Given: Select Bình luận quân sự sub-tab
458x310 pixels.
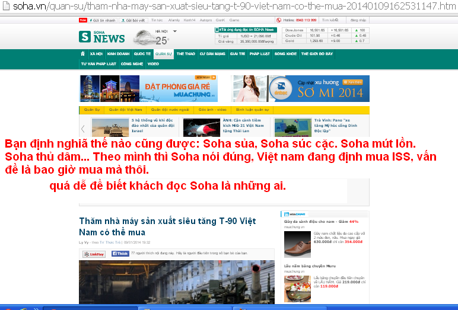Looking at the screenshot, I should (252, 110).
